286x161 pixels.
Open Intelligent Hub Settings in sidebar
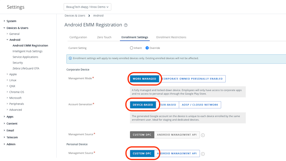27,51
